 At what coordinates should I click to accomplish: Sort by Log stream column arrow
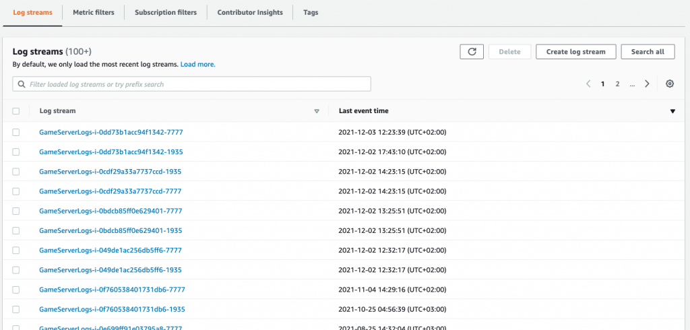coord(317,111)
